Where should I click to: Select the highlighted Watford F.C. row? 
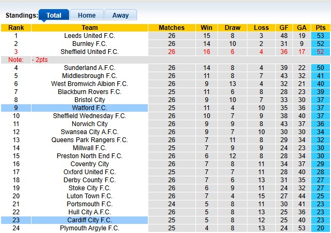[x=89, y=108]
